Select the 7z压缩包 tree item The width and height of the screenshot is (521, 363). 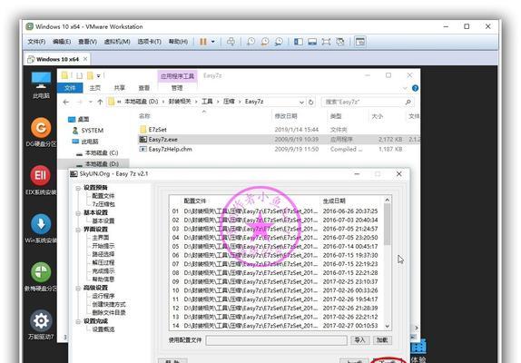[x=103, y=204]
